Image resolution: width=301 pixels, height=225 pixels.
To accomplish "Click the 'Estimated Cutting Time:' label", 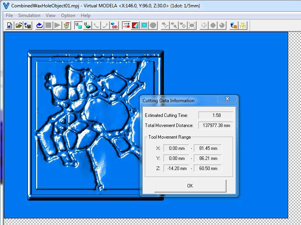I will (166, 115).
